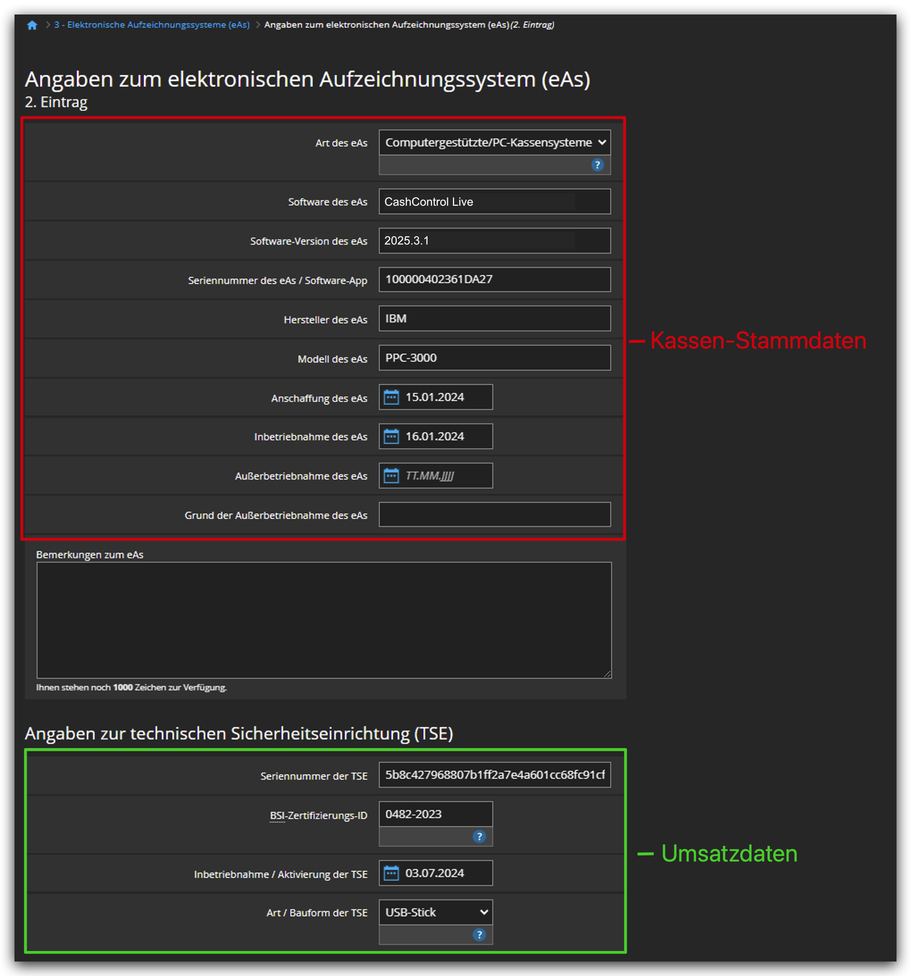Screen dimensions: 911x976
Task: Click the Bemerkungen zum eAs text area
Action: coord(324,620)
